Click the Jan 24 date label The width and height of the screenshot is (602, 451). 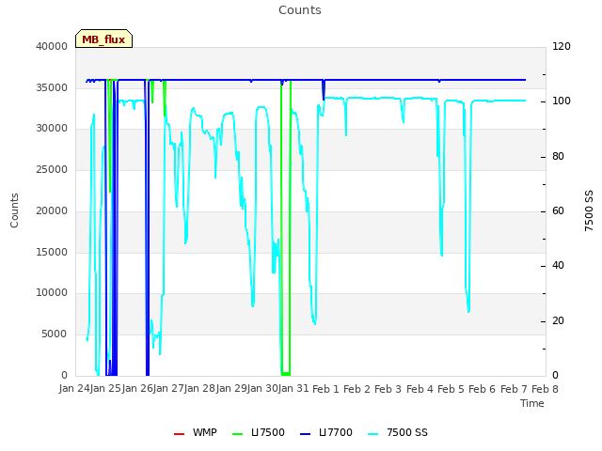[x=74, y=389]
